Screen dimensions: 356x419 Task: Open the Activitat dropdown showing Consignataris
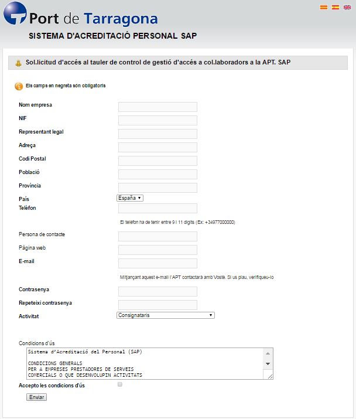pos(166,315)
